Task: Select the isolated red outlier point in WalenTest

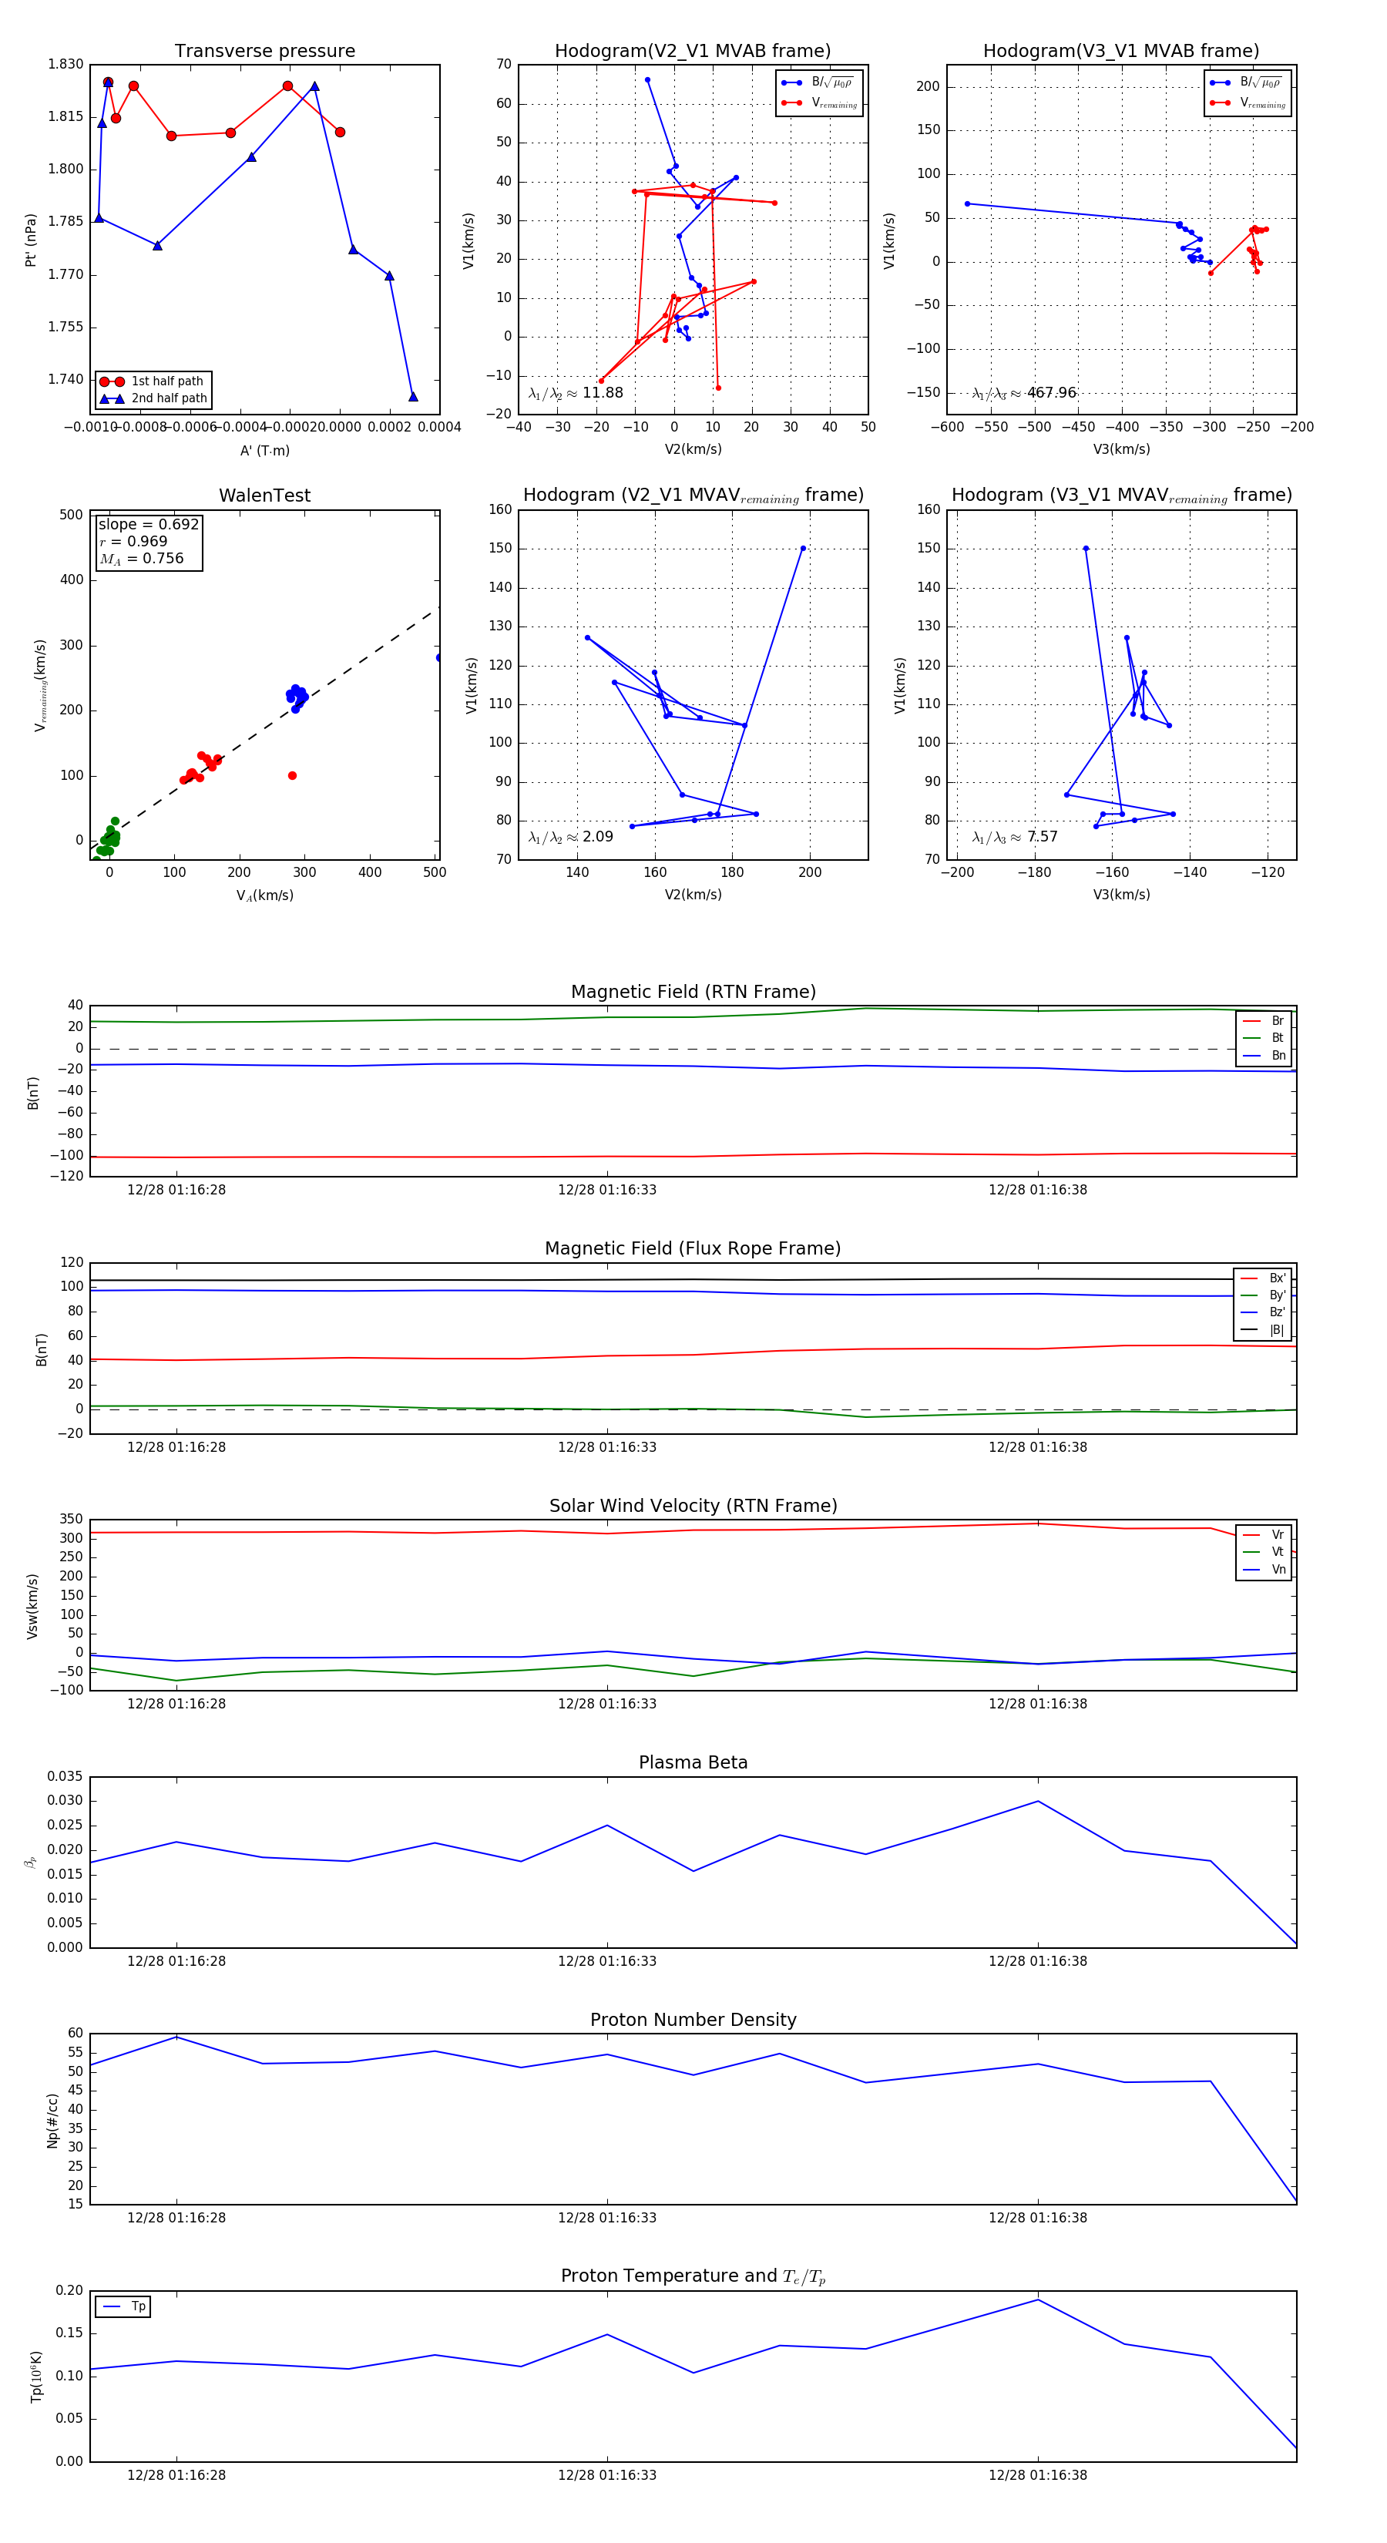Action: tap(292, 776)
